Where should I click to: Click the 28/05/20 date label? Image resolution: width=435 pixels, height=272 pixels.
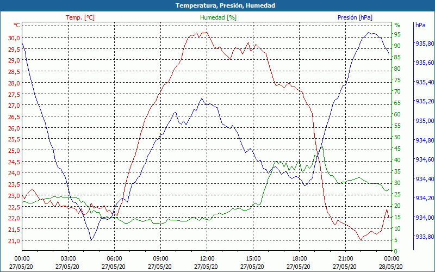pyautogui.click(x=391, y=267)
